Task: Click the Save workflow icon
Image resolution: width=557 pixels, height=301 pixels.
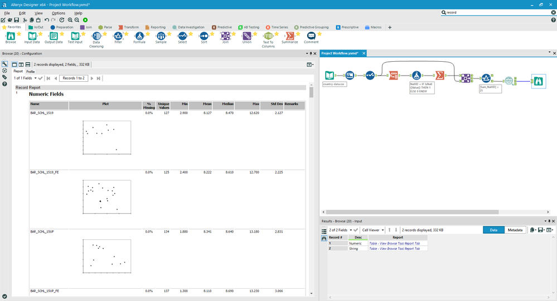Action: 16,20
